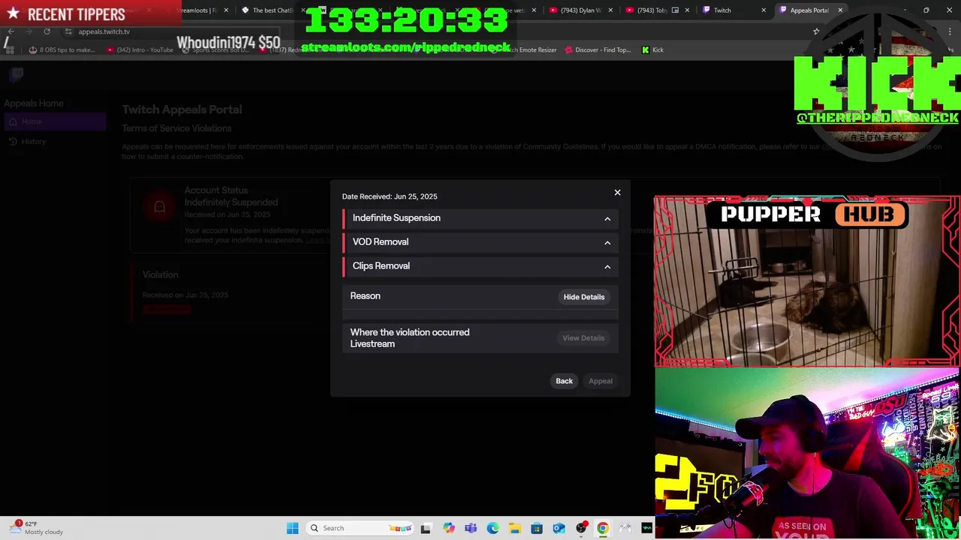This screenshot has height=540, width=961.
Task: Open Microsoft Edge from the taskbar
Action: click(493, 528)
